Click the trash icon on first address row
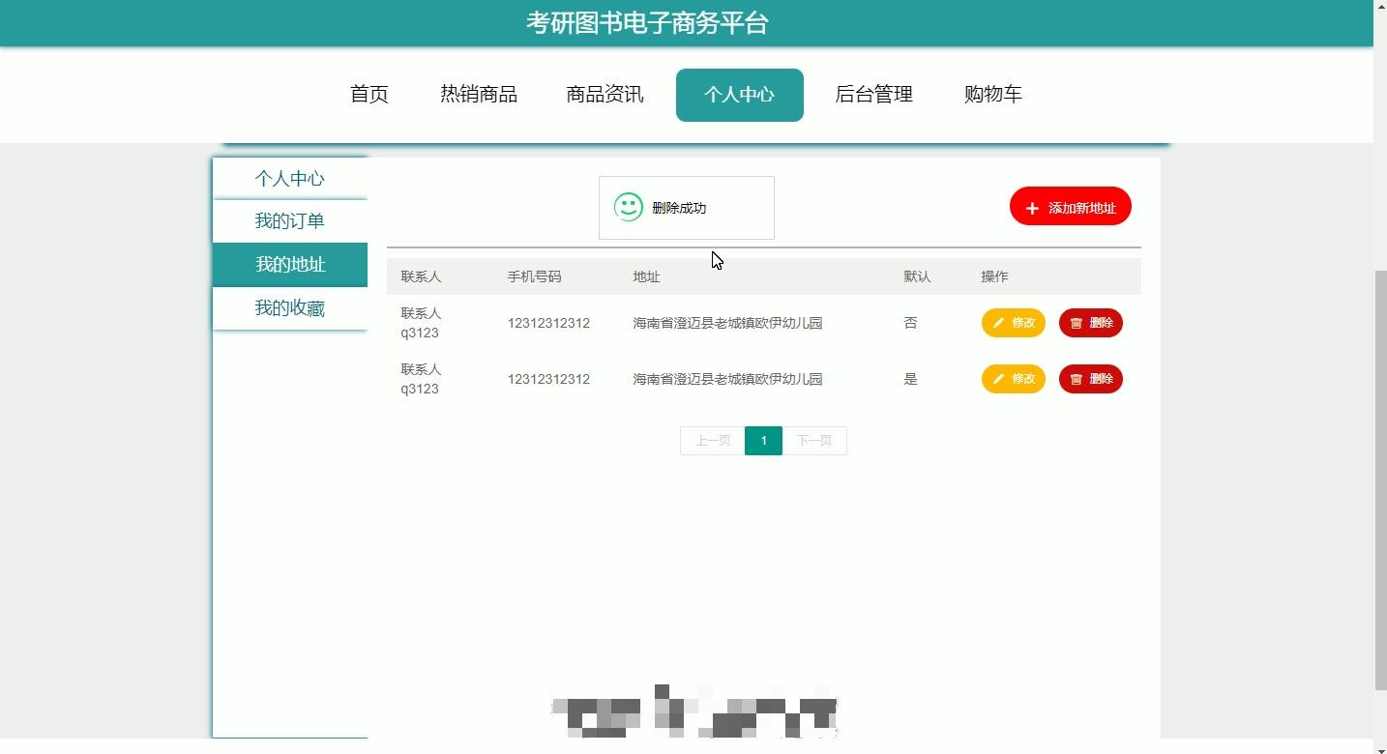Image resolution: width=1387 pixels, height=754 pixels. point(1075,323)
